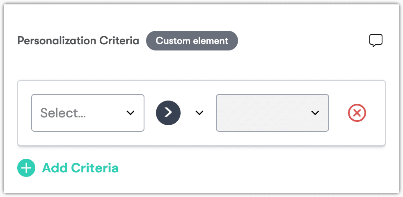Expand the operator chevron beside greater-than icon
The height and width of the screenshot is (197, 403).
pyautogui.click(x=199, y=113)
